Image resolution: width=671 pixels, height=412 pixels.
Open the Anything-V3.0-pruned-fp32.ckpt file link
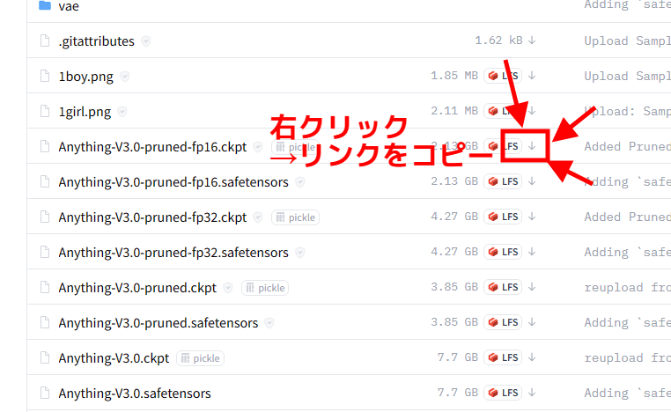[152, 217]
